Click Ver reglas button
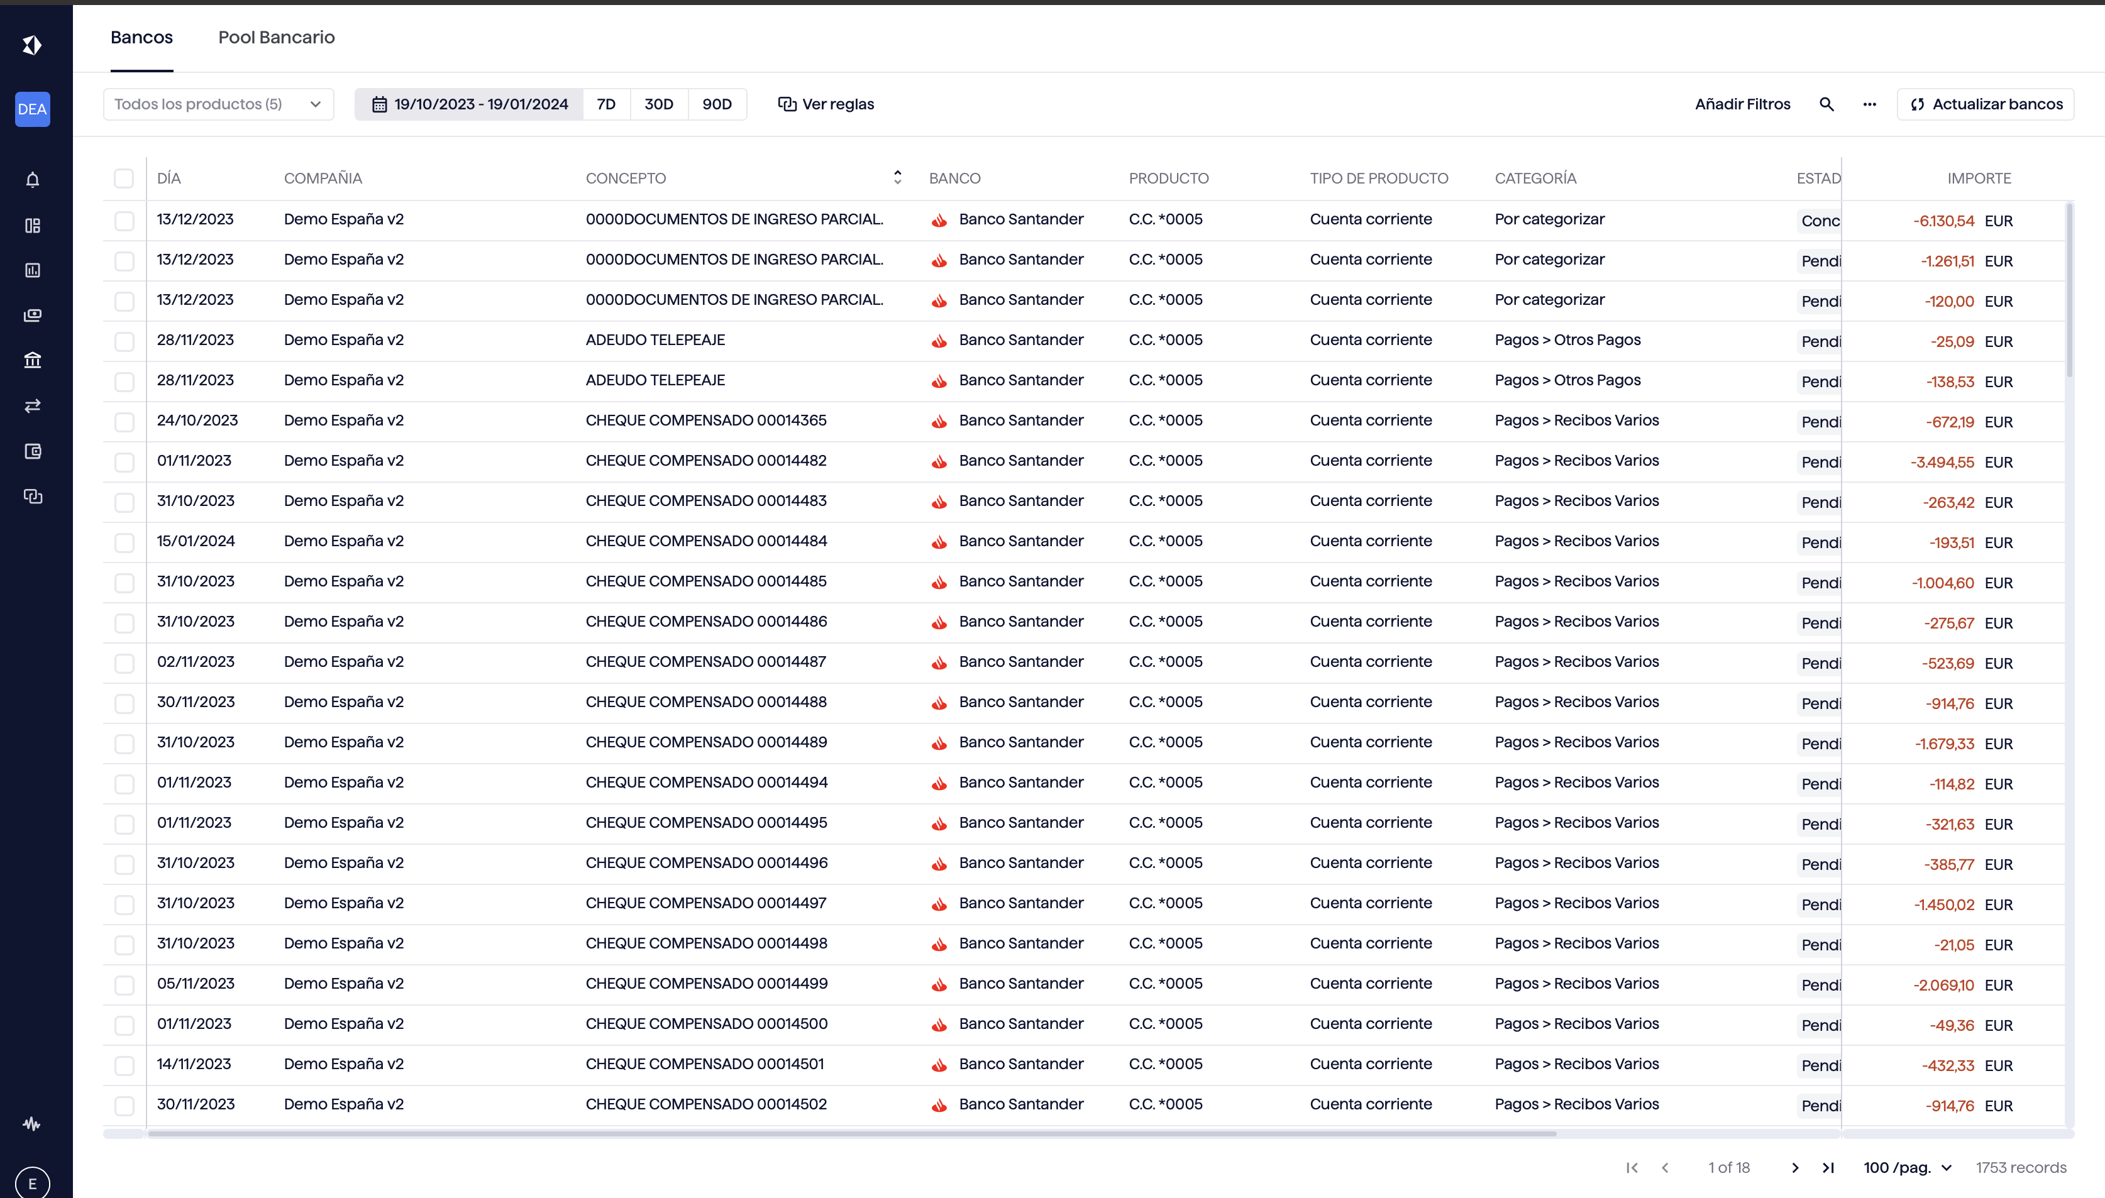This screenshot has height=1198, width=2105. 826,104
